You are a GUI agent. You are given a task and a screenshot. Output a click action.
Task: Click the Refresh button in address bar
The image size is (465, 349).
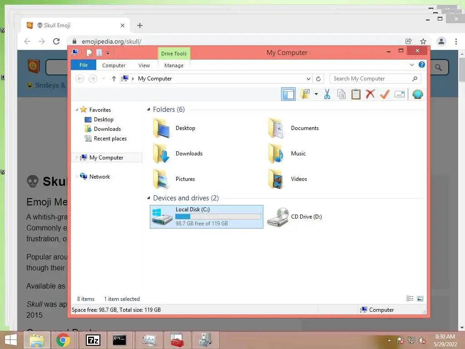[x=318, y=79]
